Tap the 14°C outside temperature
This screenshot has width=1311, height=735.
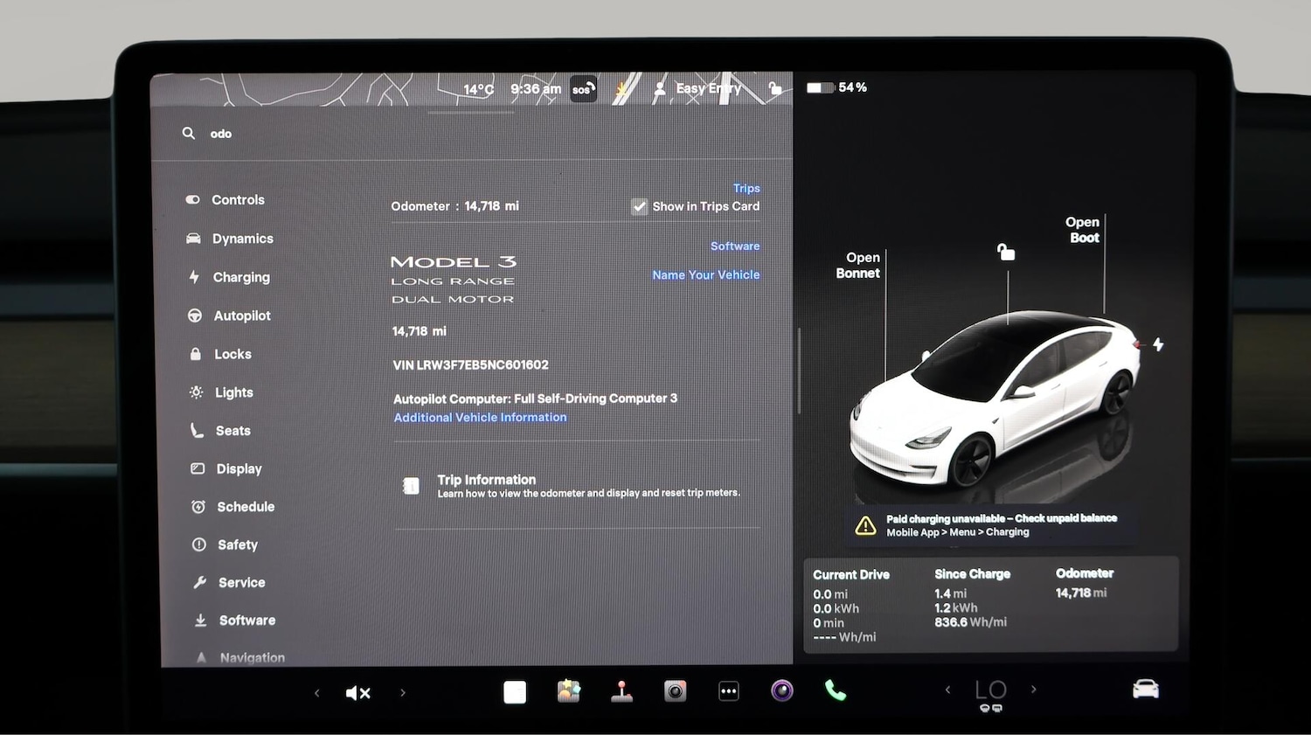pos(478,89)
